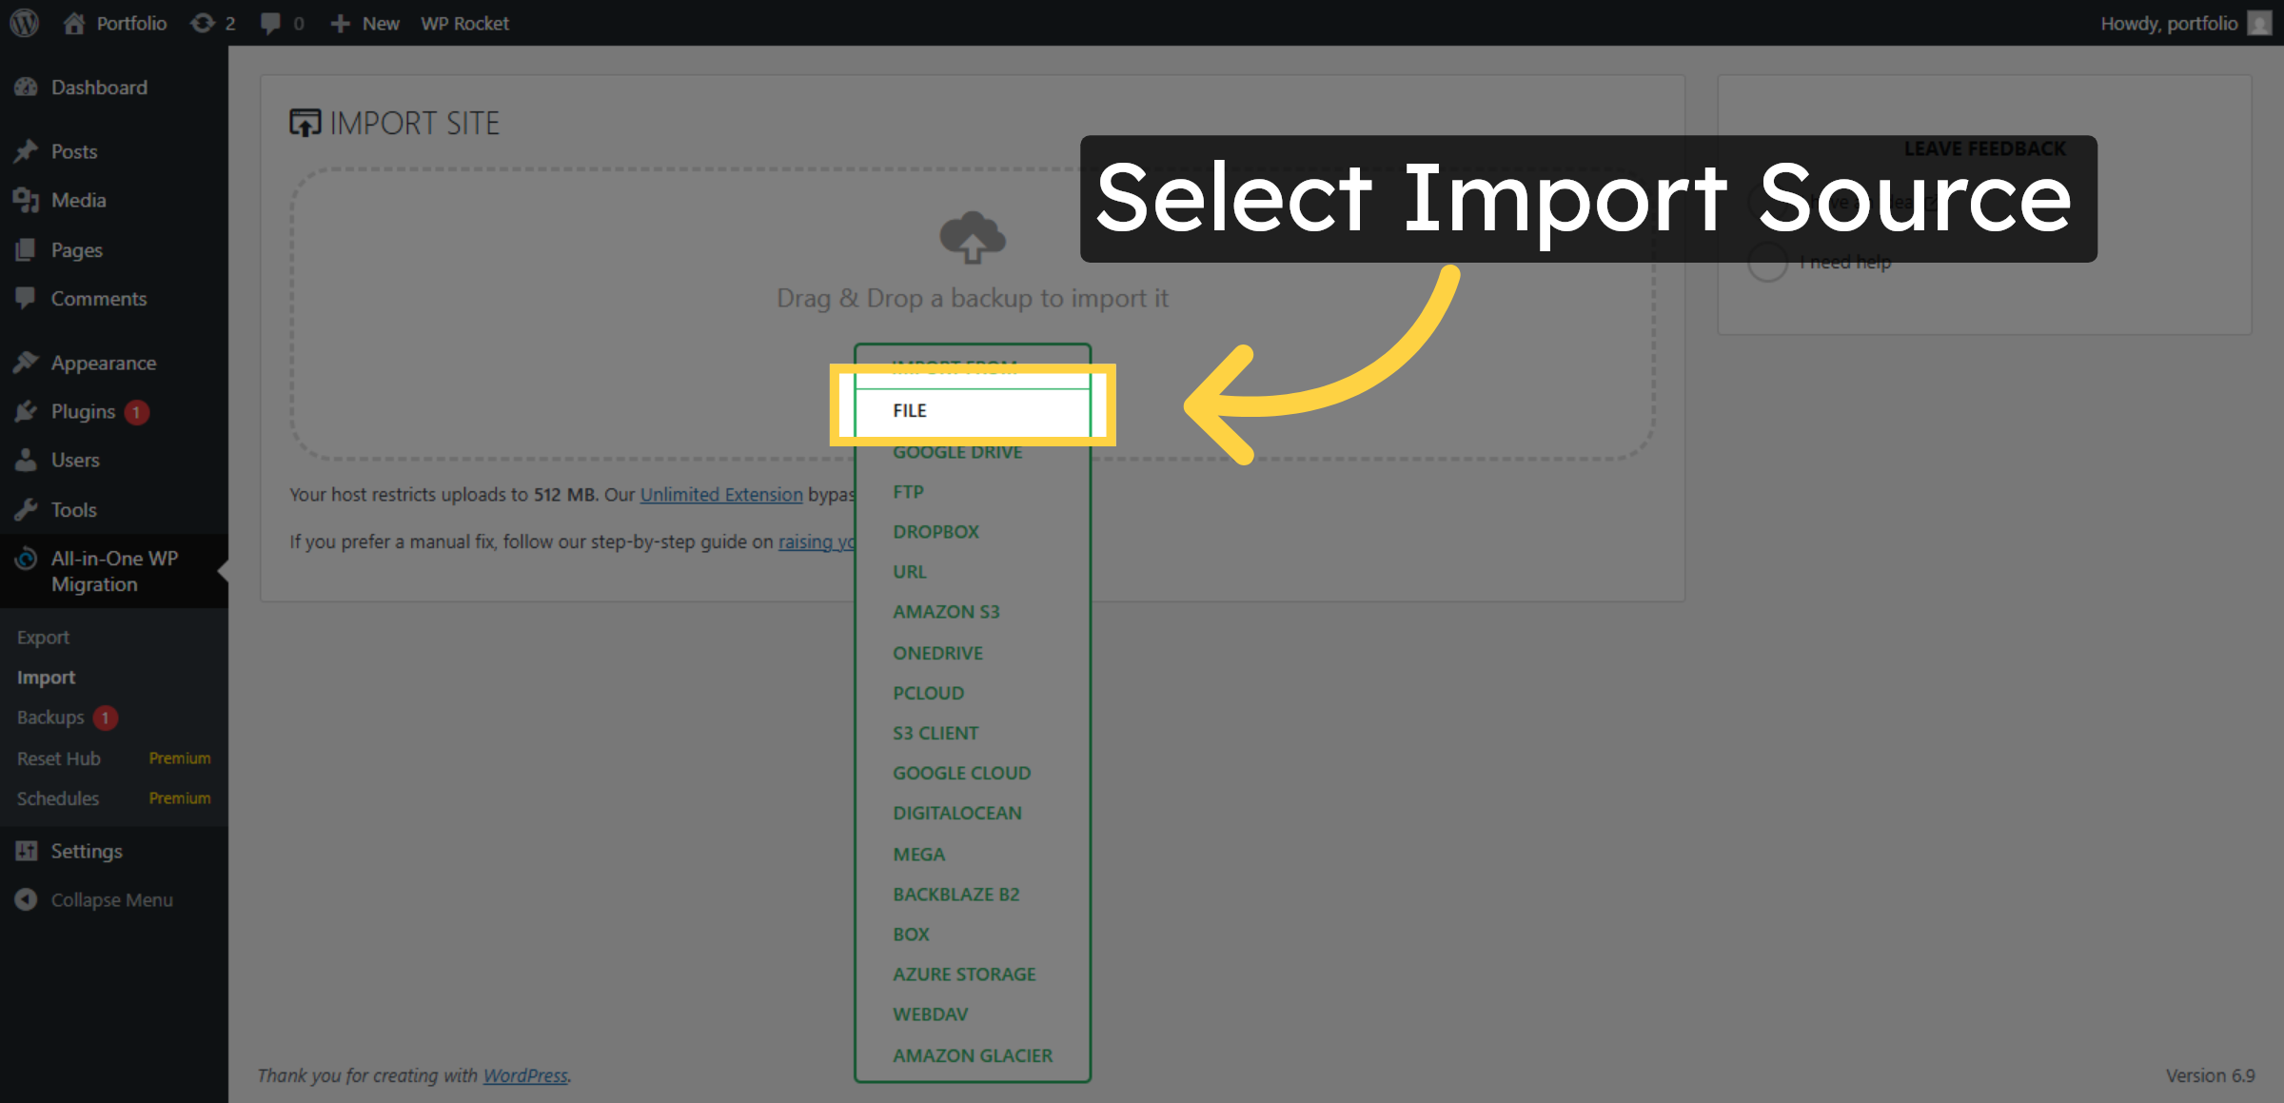Open the New menu in admin bar
The image size is (2284, 1103).
(x=364, y=23)
